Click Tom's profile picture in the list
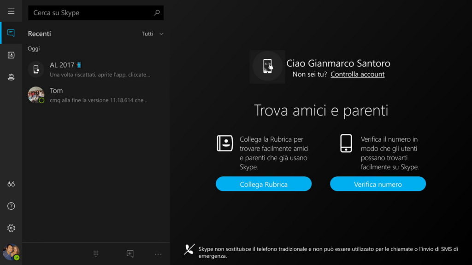Screen dimensions: 472x265 pos(36,95)
